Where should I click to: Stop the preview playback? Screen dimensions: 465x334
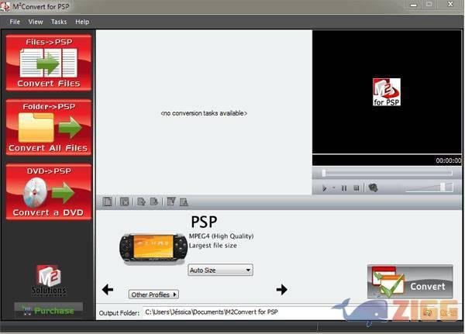(356, 188)
